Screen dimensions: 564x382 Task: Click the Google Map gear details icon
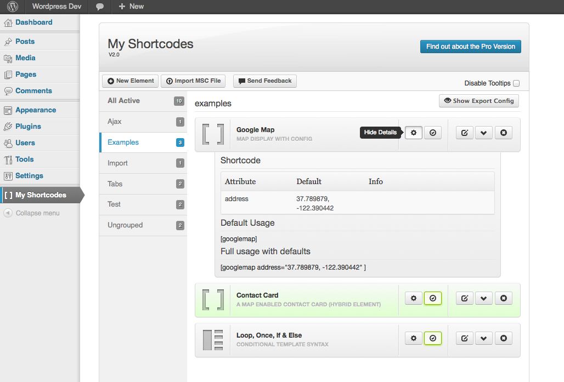tap(413, 133)
